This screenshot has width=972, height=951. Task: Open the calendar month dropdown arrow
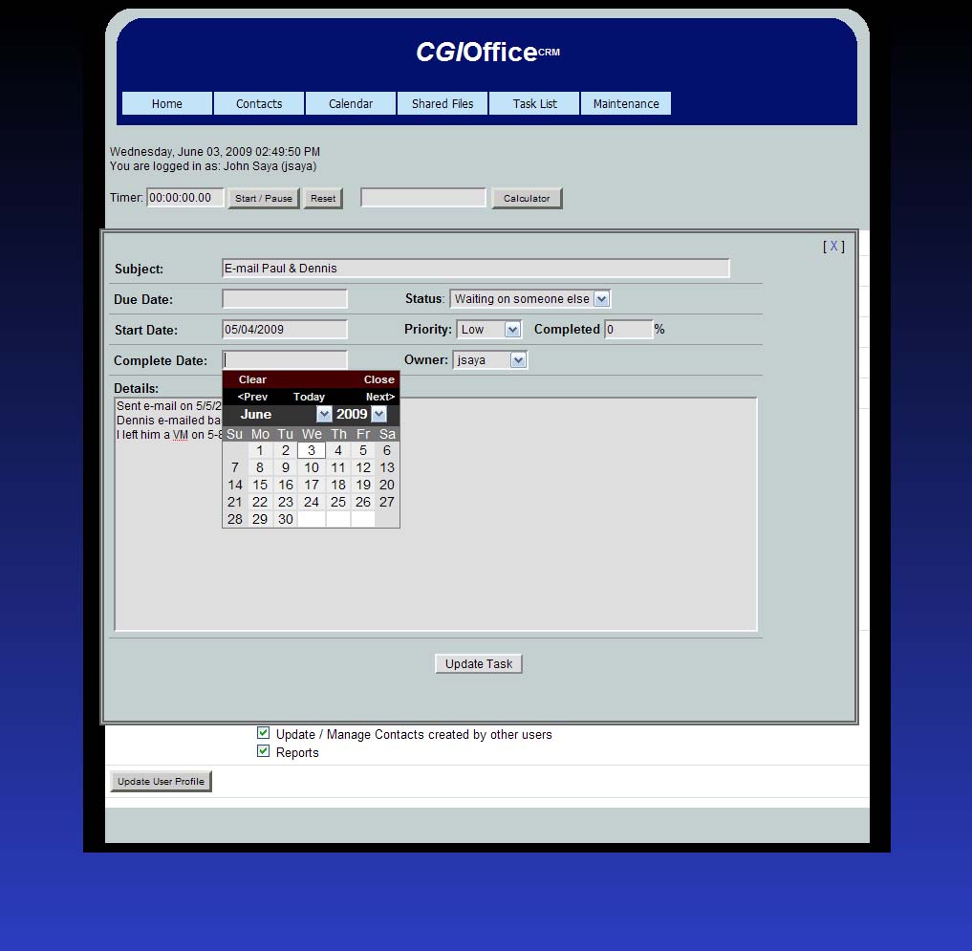(324, 414)
